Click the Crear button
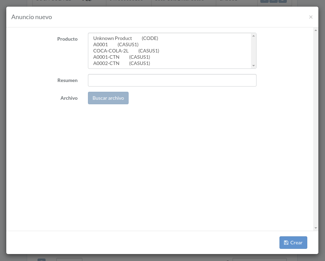This screenshot has height=261, width=325. tap(293, 243)
